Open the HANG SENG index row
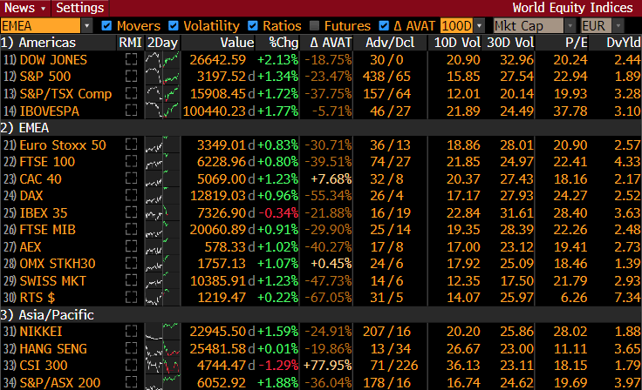The width and height of the screenshot is (642, 390). [x=53, y=349]
